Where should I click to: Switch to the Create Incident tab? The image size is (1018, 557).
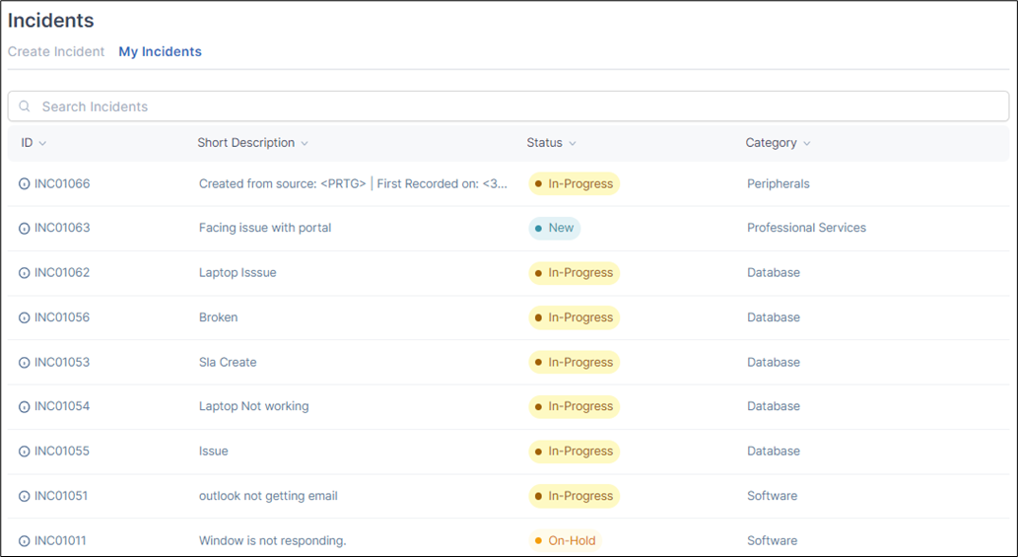(56, 52)
